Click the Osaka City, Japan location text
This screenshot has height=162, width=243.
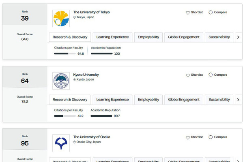pyautogui.click(x=88, y=142)
